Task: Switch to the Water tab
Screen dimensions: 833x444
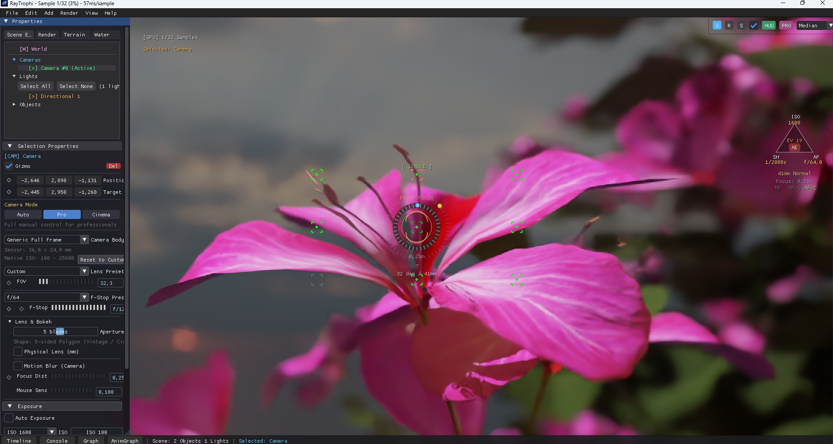Action: pos(101,35)
